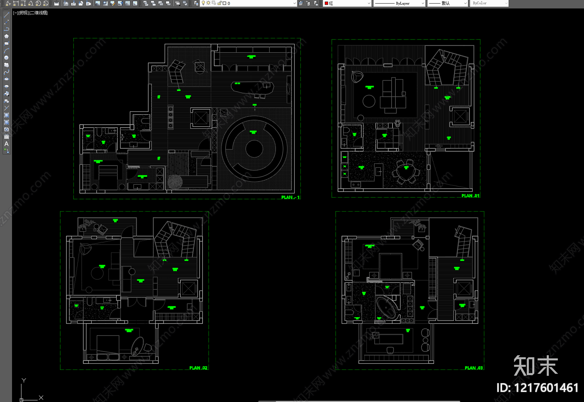The width and height of the screenshot is (584, 402).
Task: Select the Table tool
Action: [x=7, y=137]
